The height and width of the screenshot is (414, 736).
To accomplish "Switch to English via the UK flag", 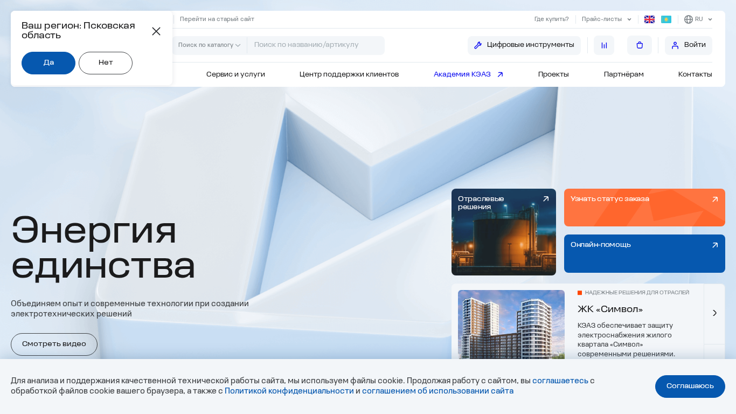I will 649,19.
